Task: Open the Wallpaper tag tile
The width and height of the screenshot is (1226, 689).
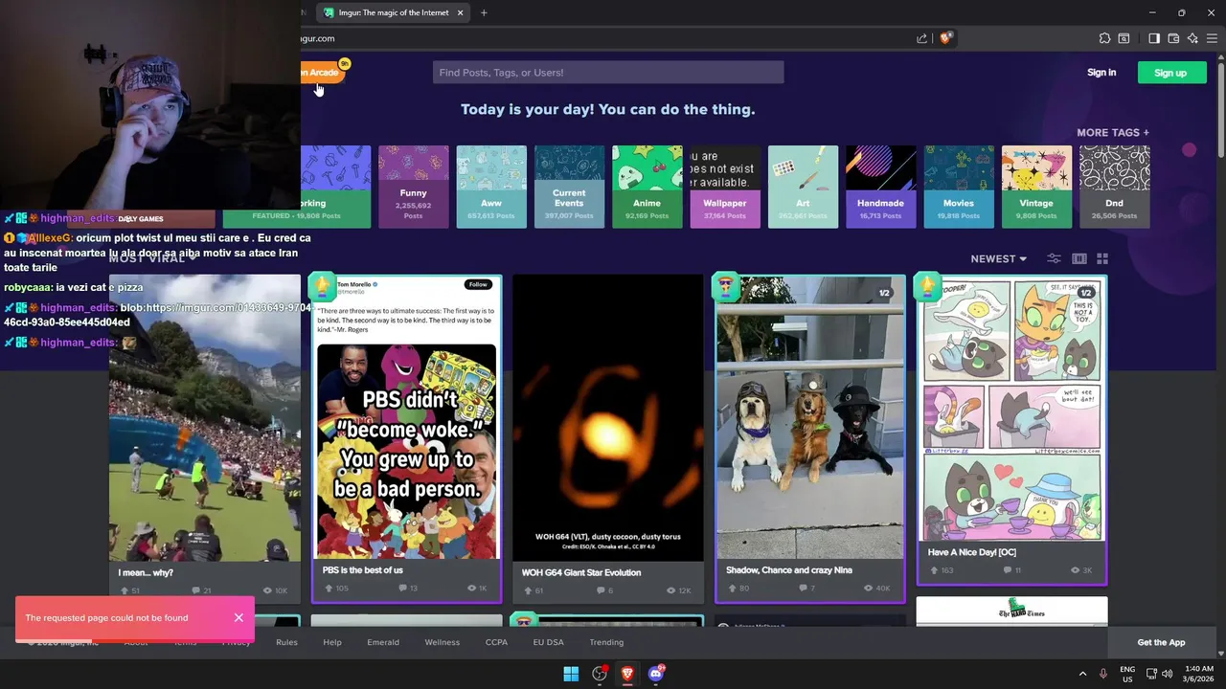Action: click(x=725, y=187)
